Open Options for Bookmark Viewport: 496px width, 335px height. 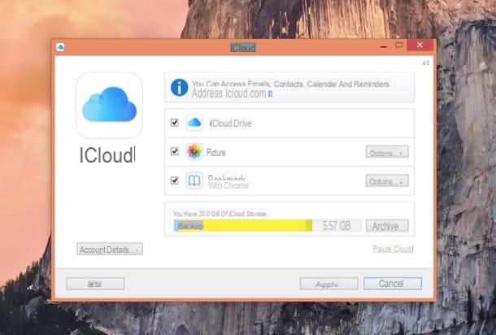(387, 181)
